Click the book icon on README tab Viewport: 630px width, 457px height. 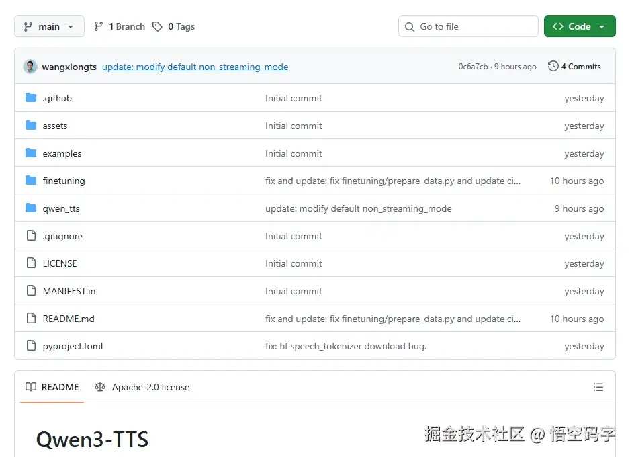[31, 387]
